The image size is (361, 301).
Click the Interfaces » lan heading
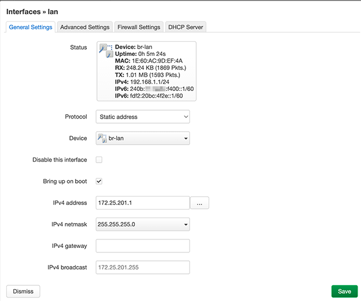point(32,12)
